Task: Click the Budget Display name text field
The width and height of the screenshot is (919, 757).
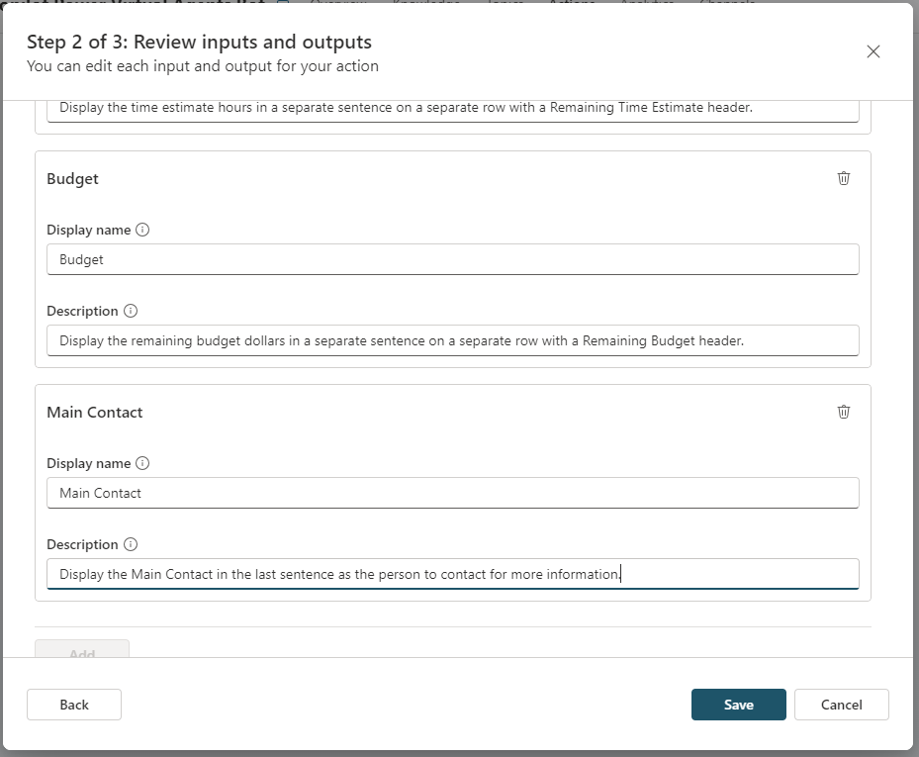Action: [452, 259]
